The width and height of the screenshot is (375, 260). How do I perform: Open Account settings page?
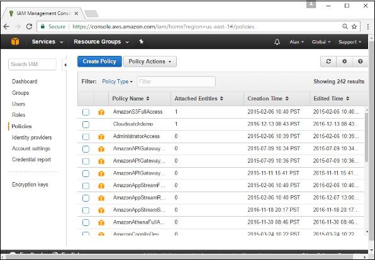click(31, 148)
